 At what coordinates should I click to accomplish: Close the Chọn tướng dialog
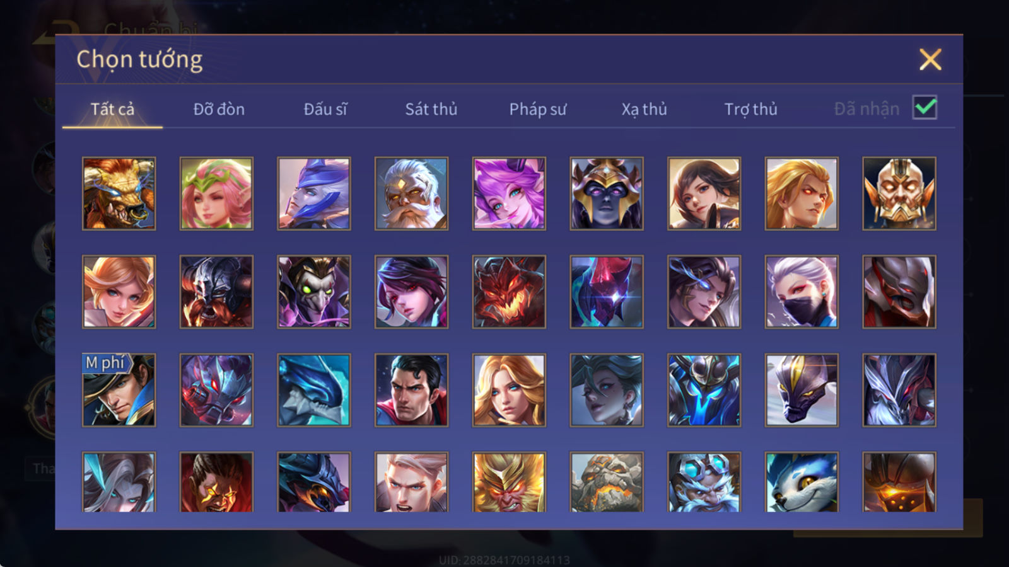(930, 59)
